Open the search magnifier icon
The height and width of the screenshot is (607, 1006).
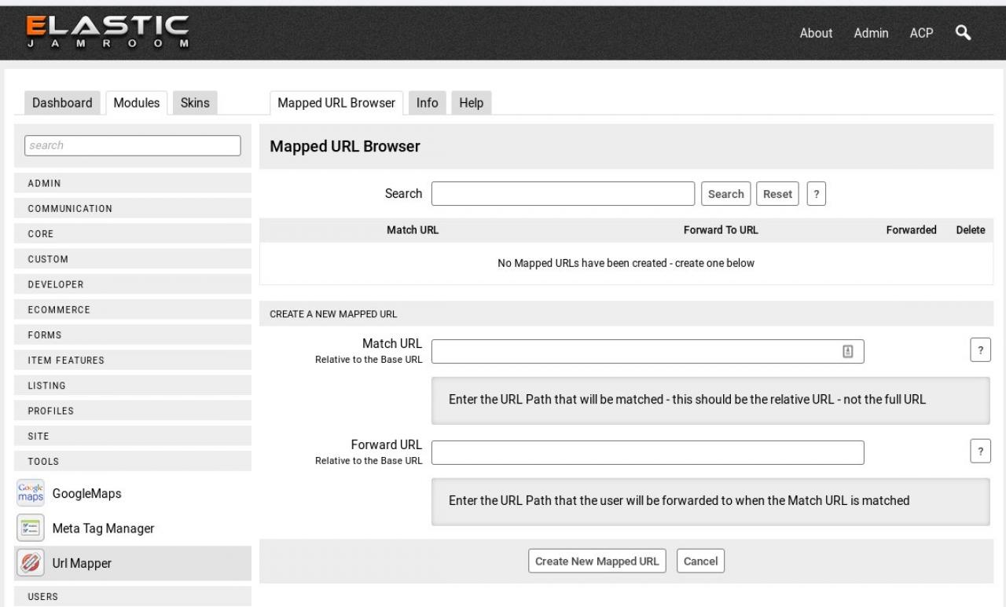[x=963, y=32]
